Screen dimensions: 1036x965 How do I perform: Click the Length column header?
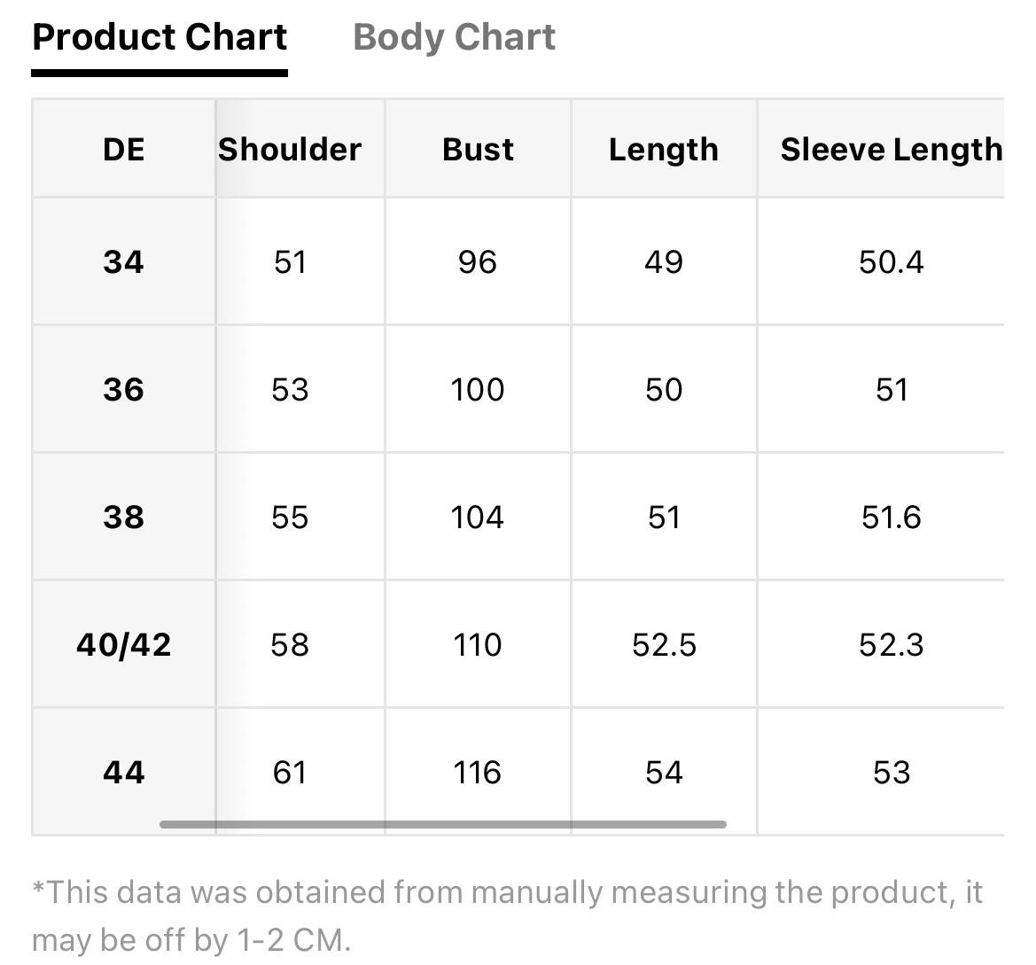[664, 149]
